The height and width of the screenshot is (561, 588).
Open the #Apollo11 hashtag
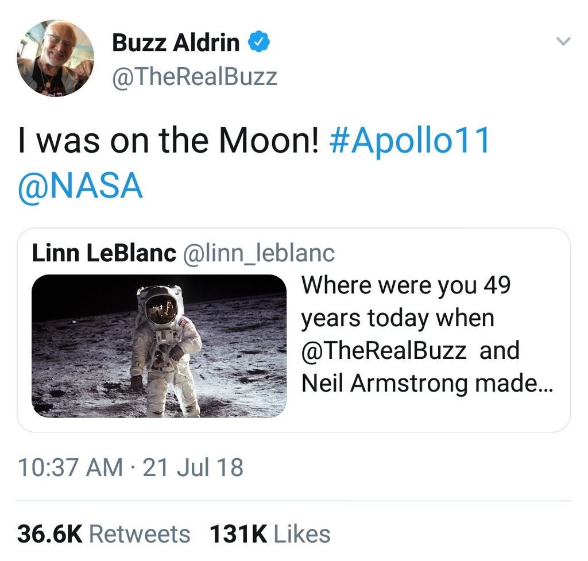click(410, 141)
